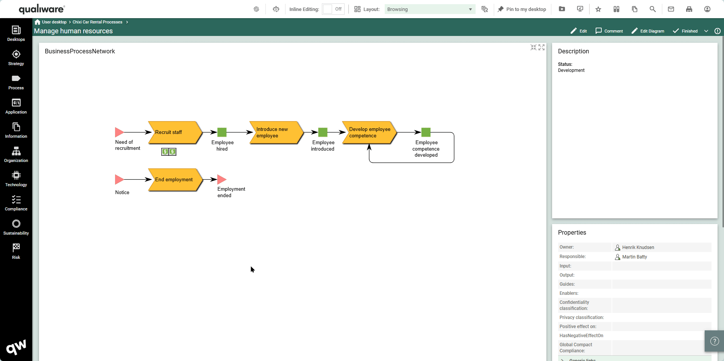Screen dimensions: 724x361
Task: Open the Organization menu in sidebar
Action: (16, 155)
